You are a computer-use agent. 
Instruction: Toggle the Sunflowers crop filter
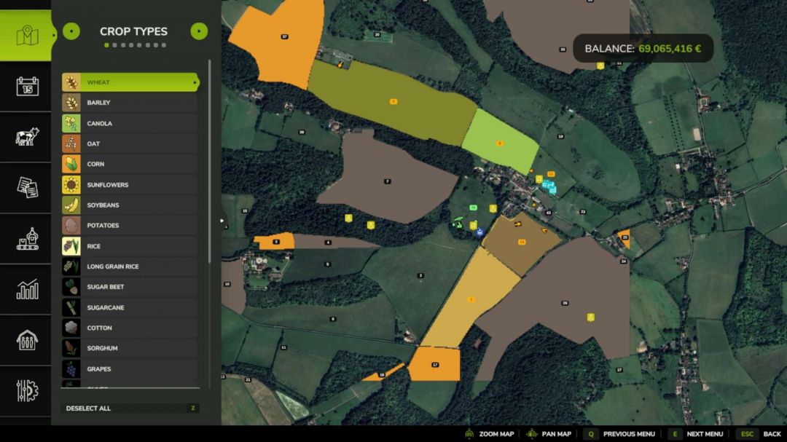coord(130,184)
